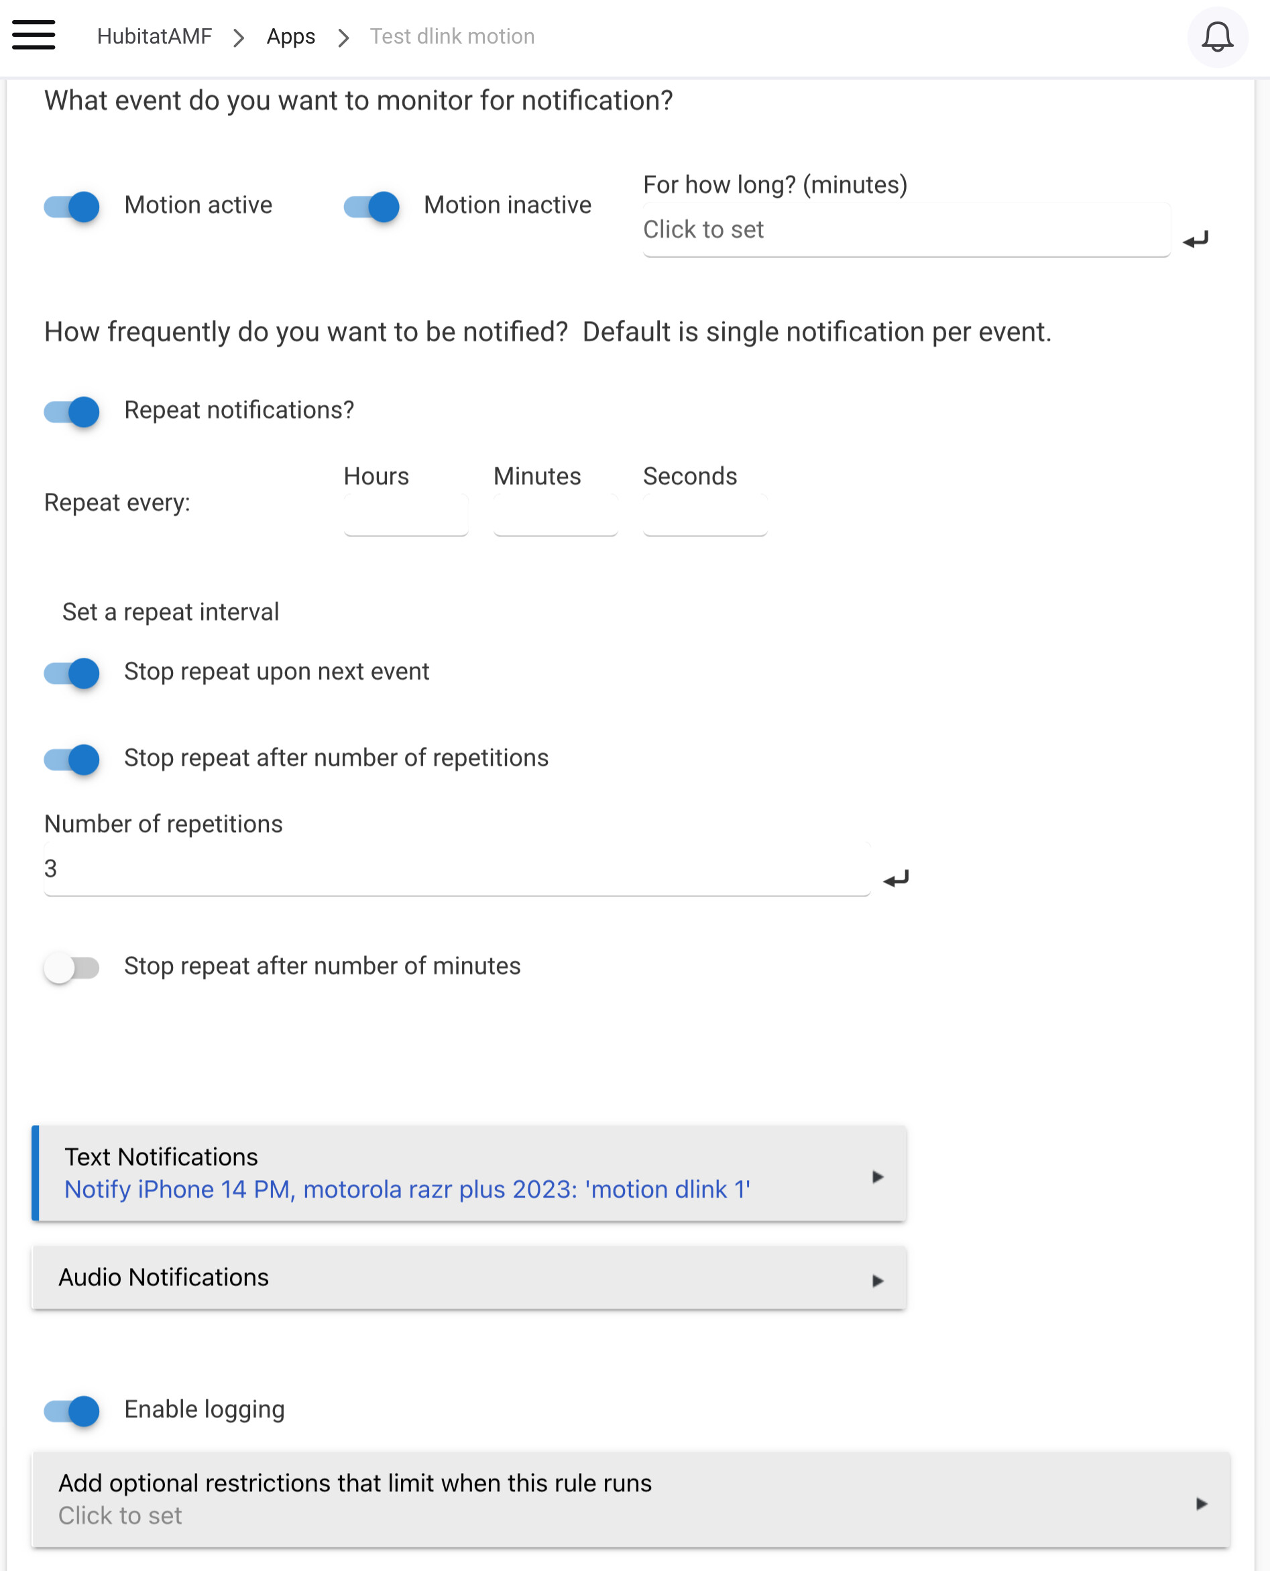The height and width of the screenshot is (1571, 1270).
Task: Toggle the Motion inactive switch
Action: [371, 207]
